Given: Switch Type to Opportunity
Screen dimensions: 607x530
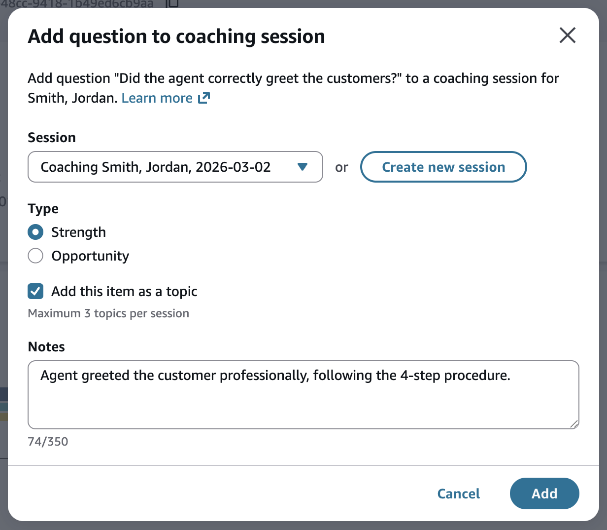Looking at the screenshot, I should (x=35, y=256).
